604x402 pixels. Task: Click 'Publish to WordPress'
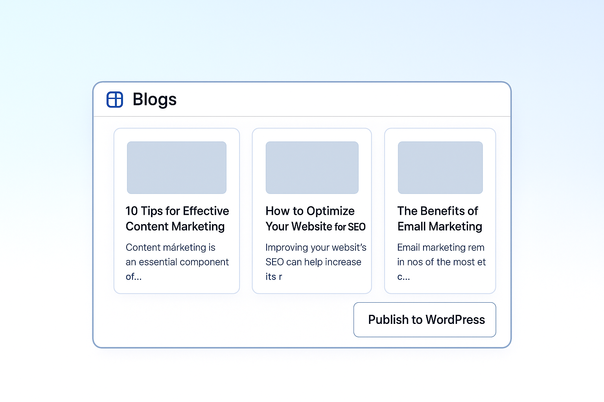point(425,320)
